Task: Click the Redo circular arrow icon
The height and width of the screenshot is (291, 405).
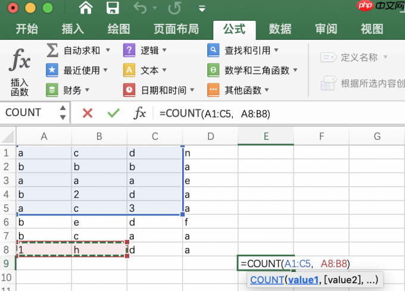Action: click(175, 8)
